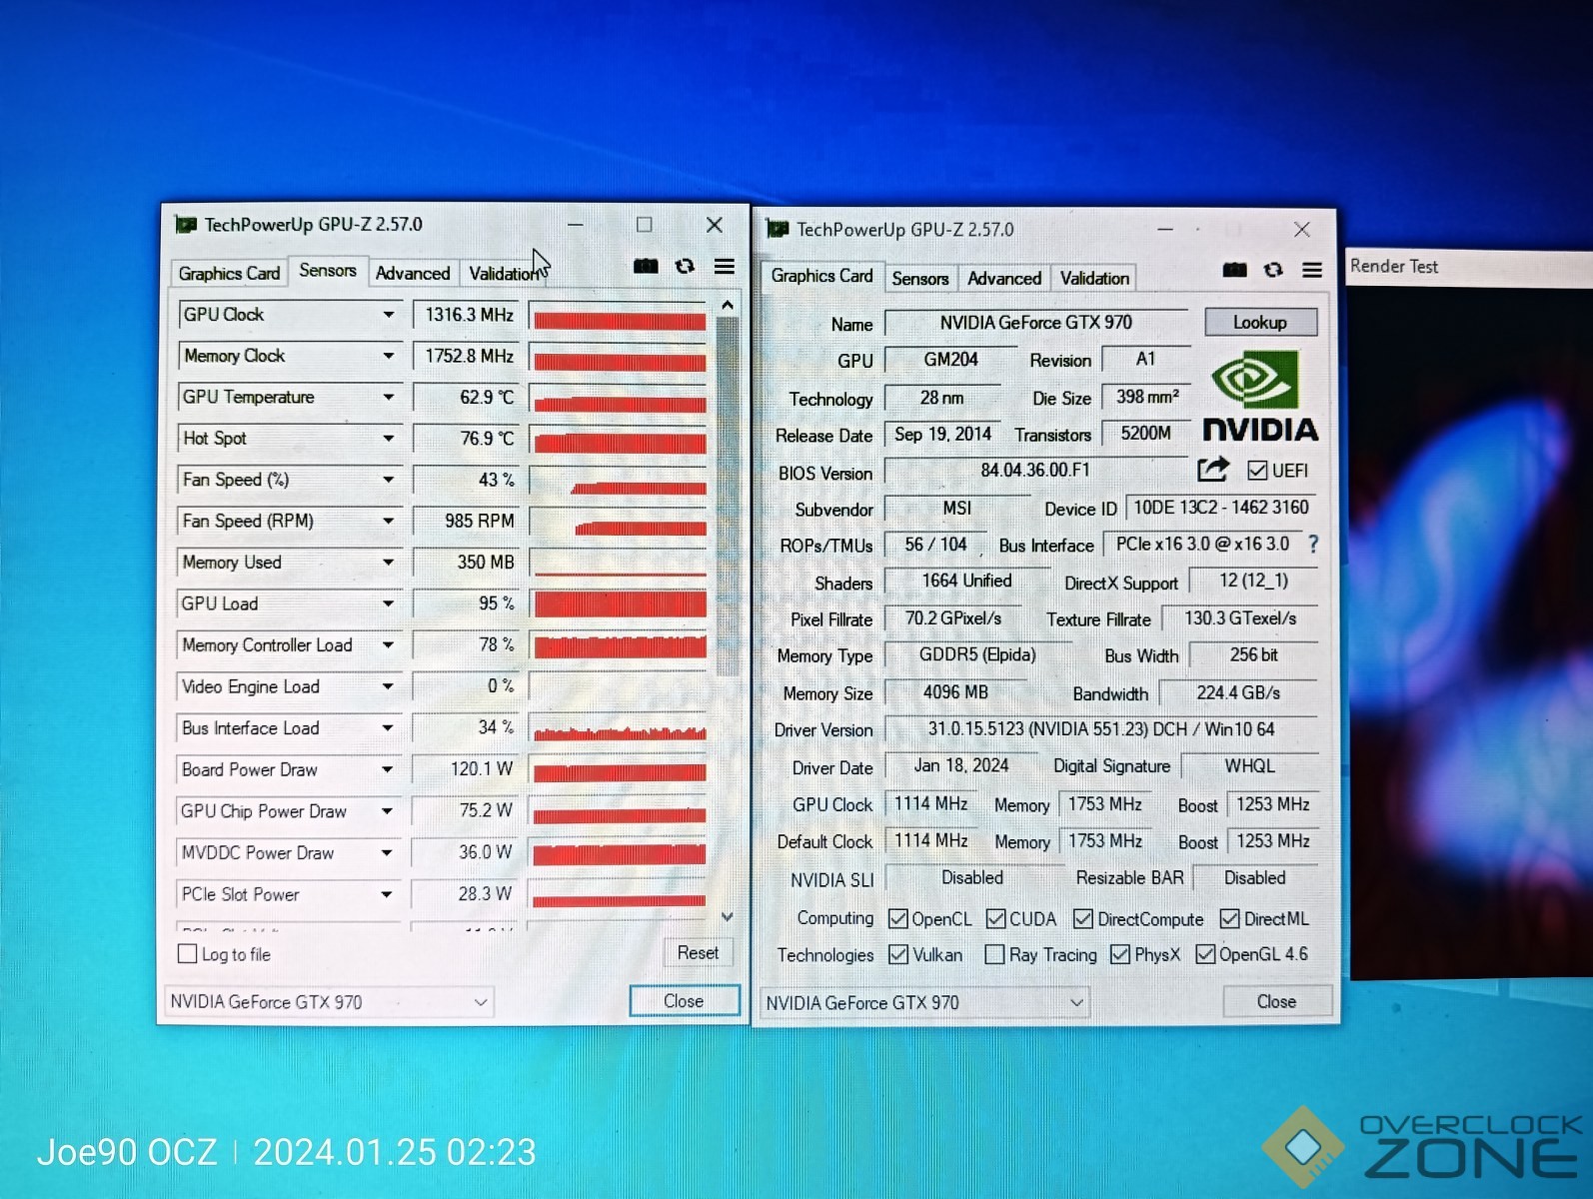The height and width of the screenshot is (1199, 1593).
Task: Switch to Graphics Card tab in Sensors window
Action: (229, 273)
